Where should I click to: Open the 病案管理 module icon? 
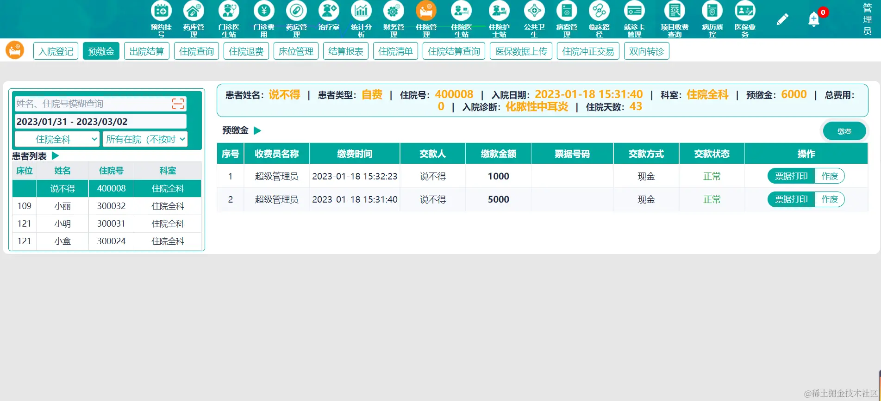pos(567,11)
